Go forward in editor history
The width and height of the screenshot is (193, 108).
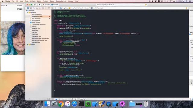[58, 8]
